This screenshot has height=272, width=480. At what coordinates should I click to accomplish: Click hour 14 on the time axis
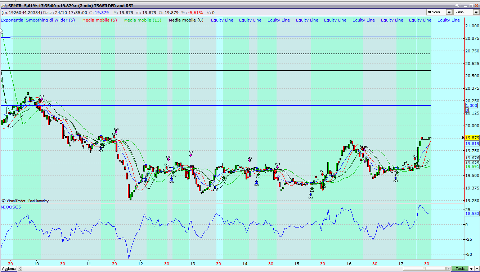pos(245,263)
